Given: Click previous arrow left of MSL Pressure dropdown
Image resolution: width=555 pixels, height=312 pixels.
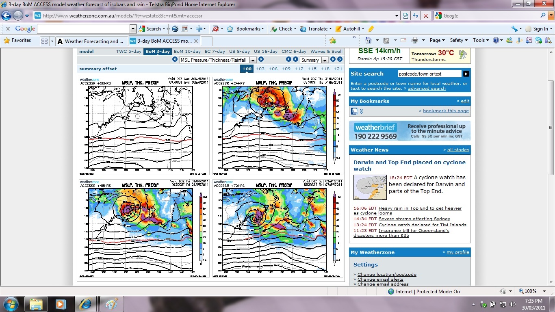Looking at the screenshot, I should pyautogui.click(x=175, y=59).
